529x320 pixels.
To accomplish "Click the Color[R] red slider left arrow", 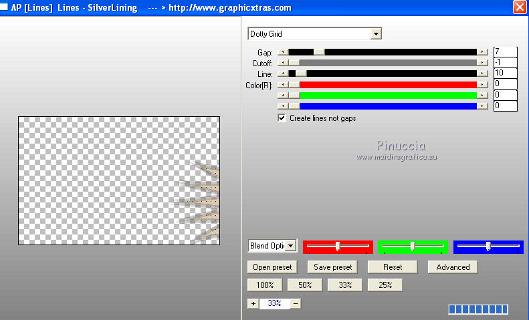I will tap(283, 85).
